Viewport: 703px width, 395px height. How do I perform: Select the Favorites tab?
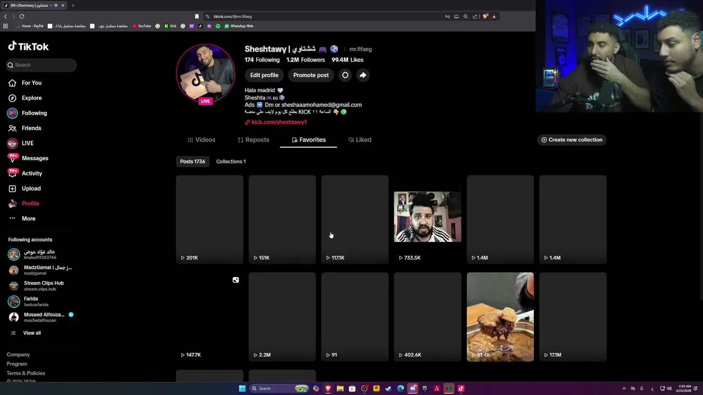pos(308,140)
